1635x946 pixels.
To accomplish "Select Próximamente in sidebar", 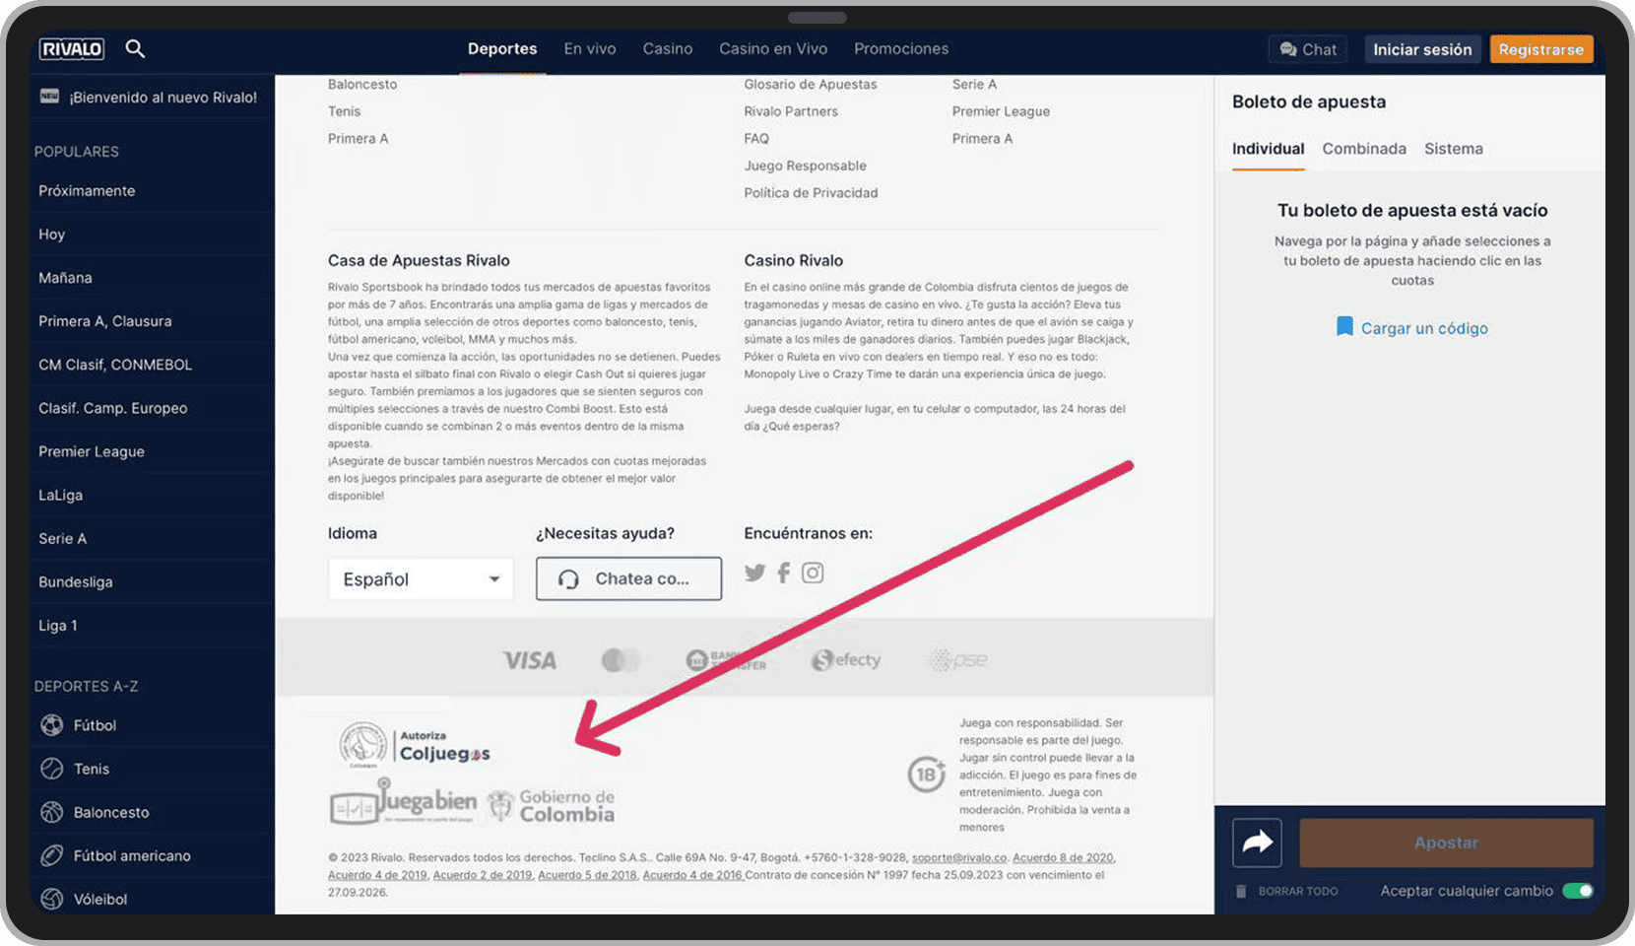I will (x=151, y=190).
